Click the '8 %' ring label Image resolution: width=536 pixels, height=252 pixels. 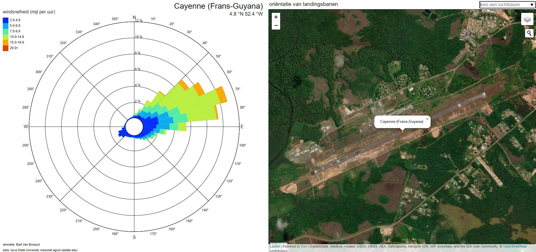pyautogui.click(x=138, y=53)
